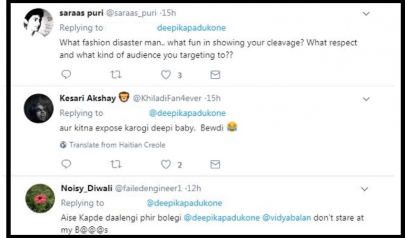405x238 pixels.
Task: Reply to Kesari Akshay's tweet
Action: [66, 164]
